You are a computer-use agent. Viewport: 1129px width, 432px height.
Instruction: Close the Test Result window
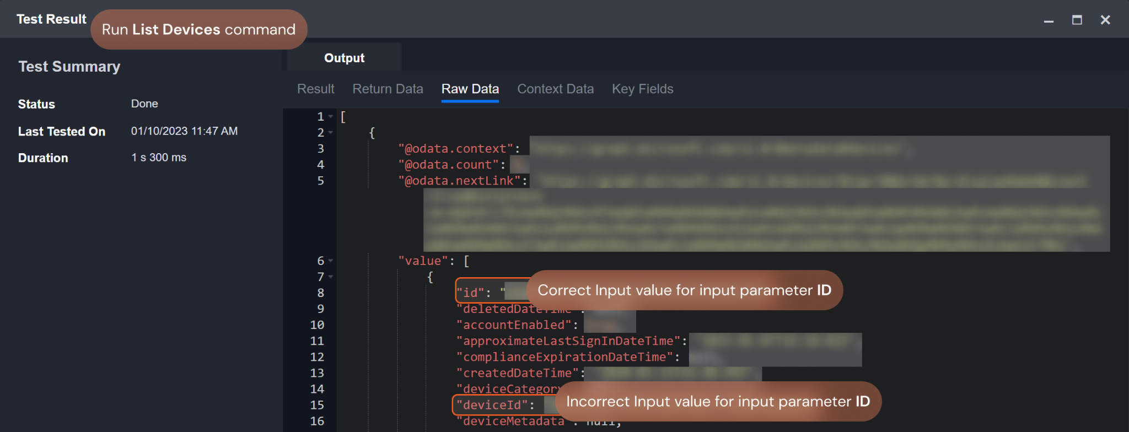coord(1105,20)
